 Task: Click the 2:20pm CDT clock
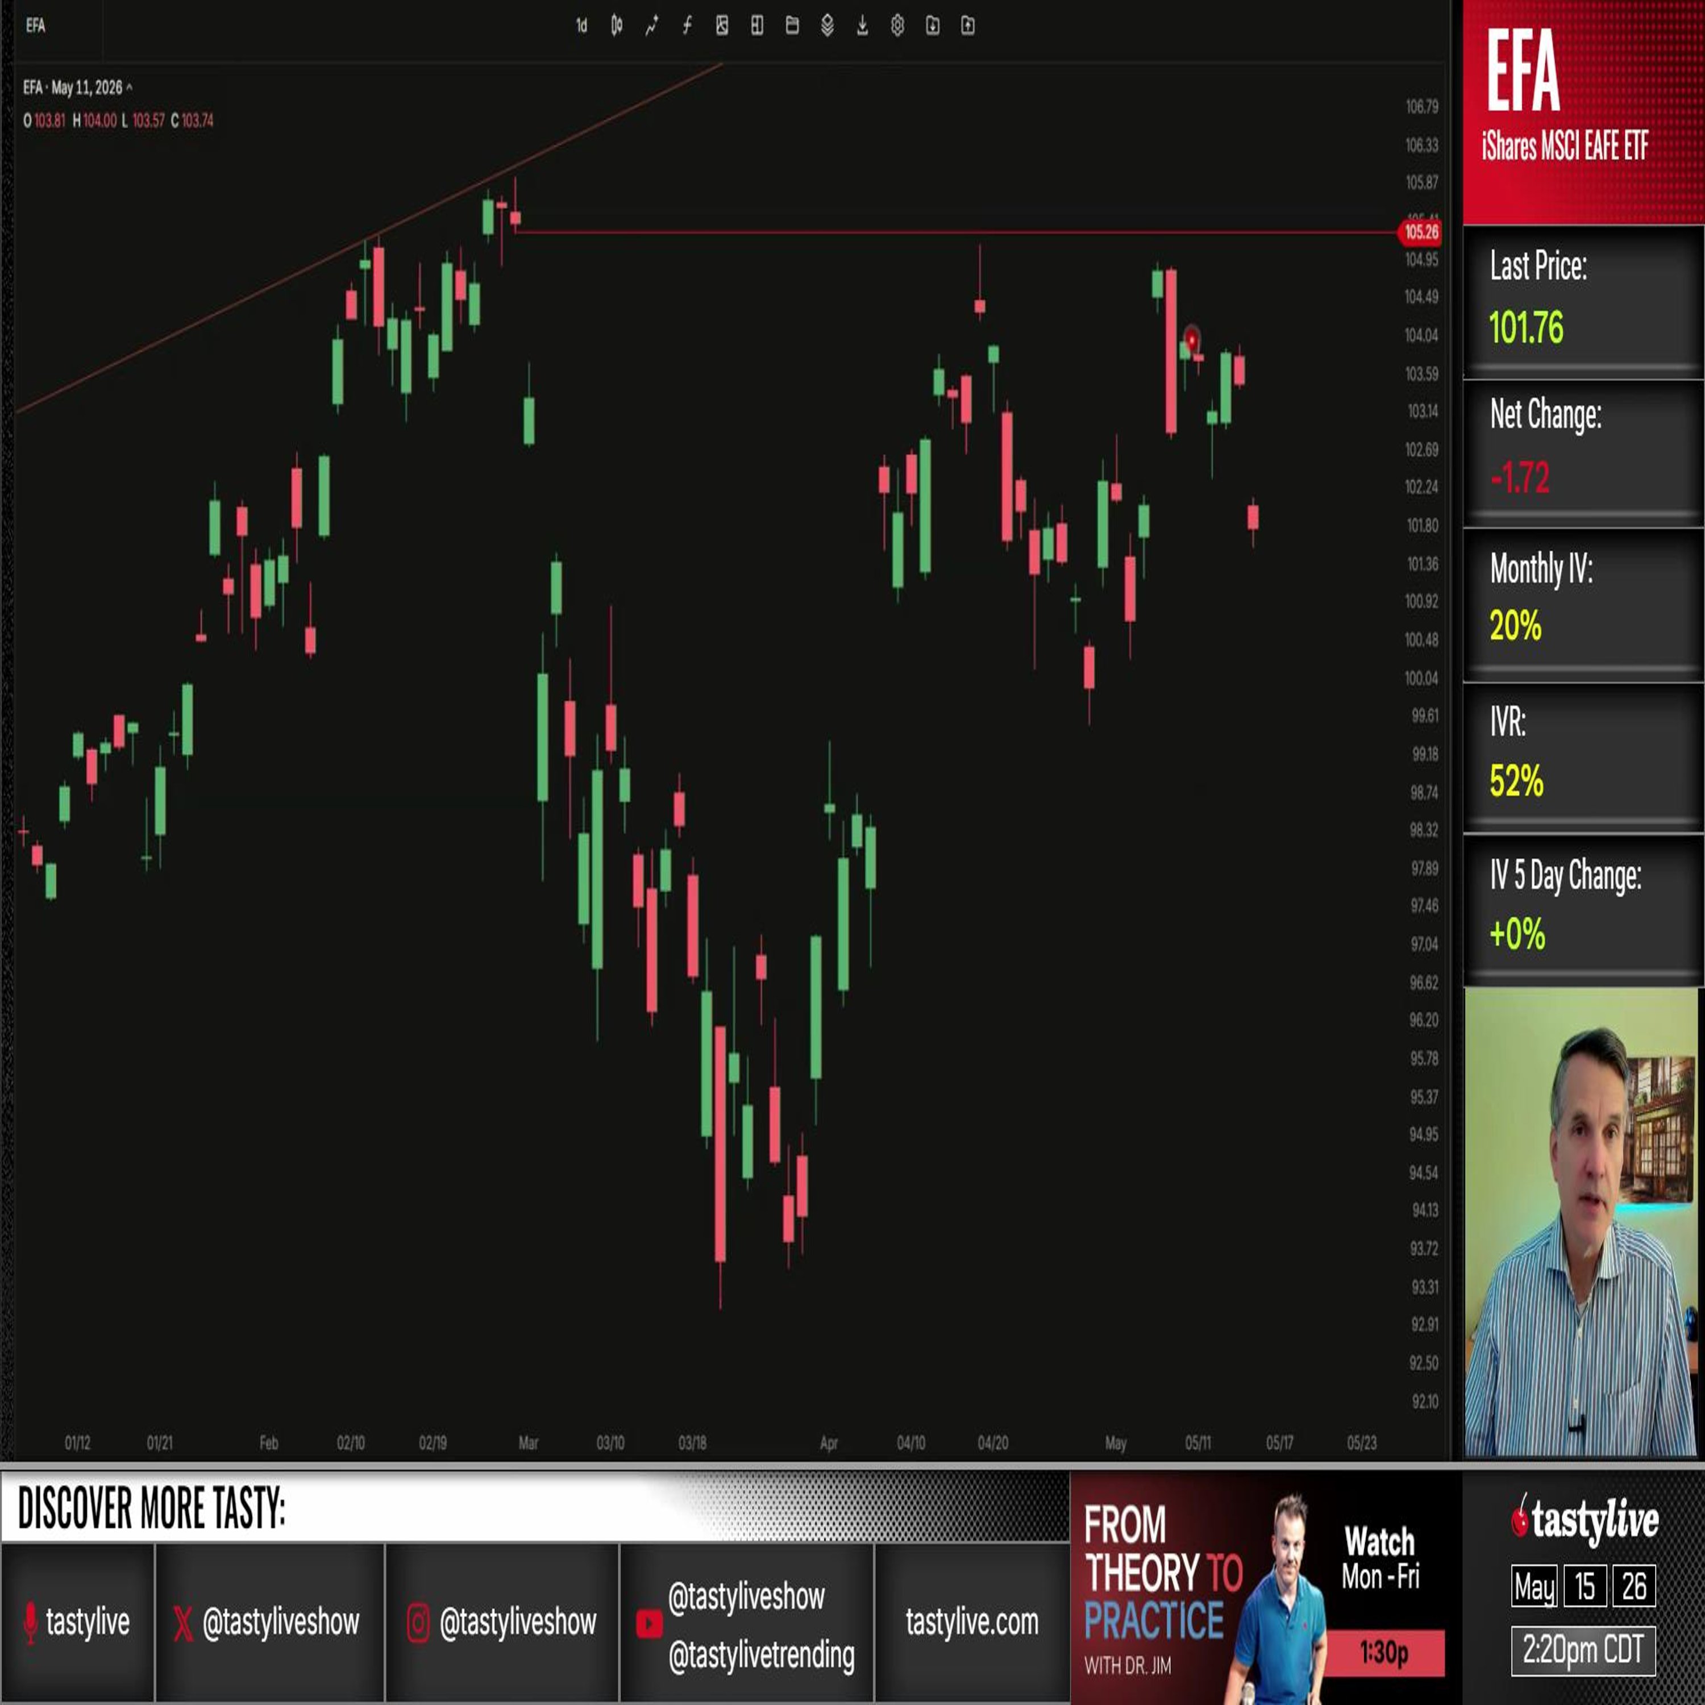pyautogui.click(x=1583, y=1649)
